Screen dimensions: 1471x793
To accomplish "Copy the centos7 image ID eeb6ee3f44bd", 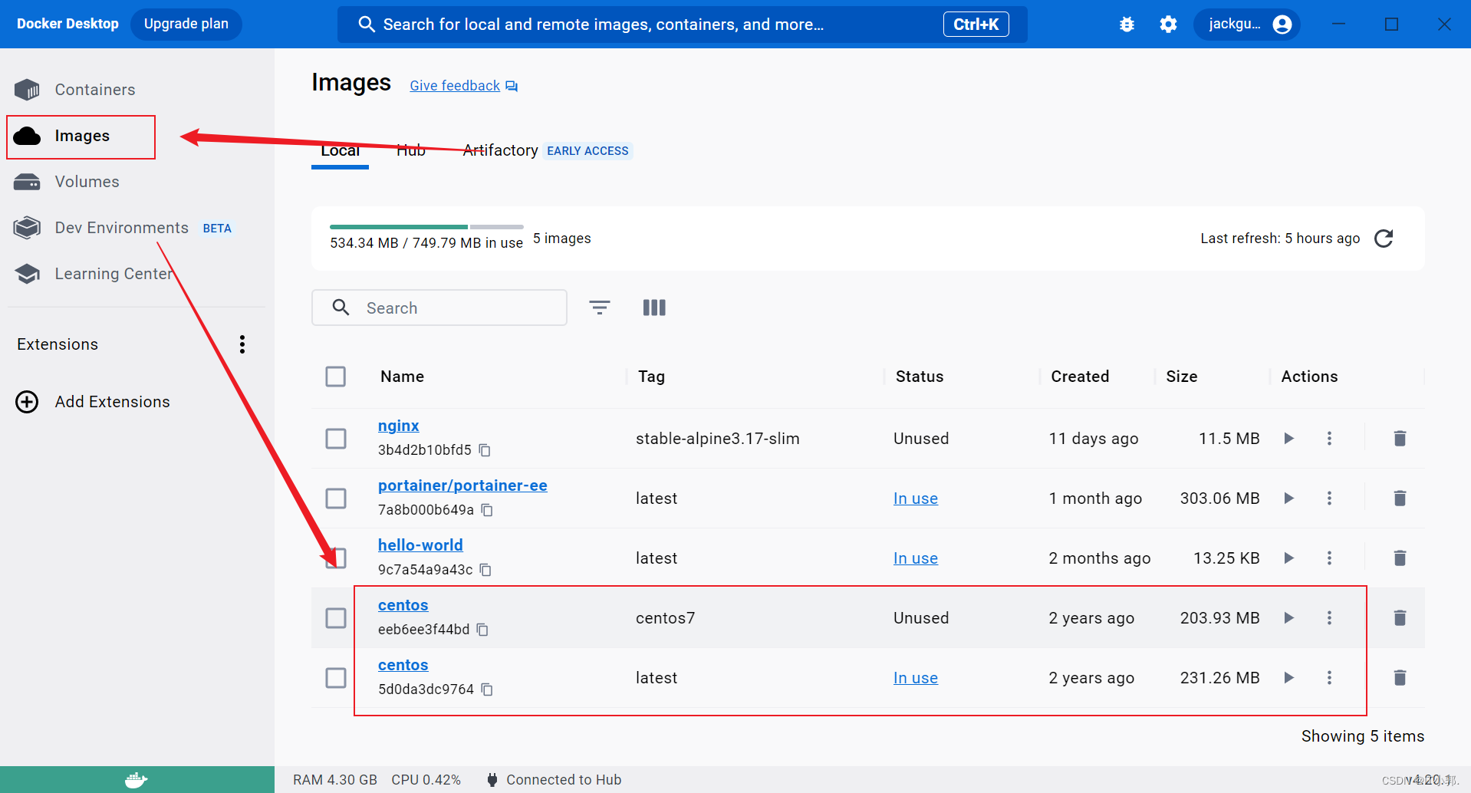I will pos(482,630).
